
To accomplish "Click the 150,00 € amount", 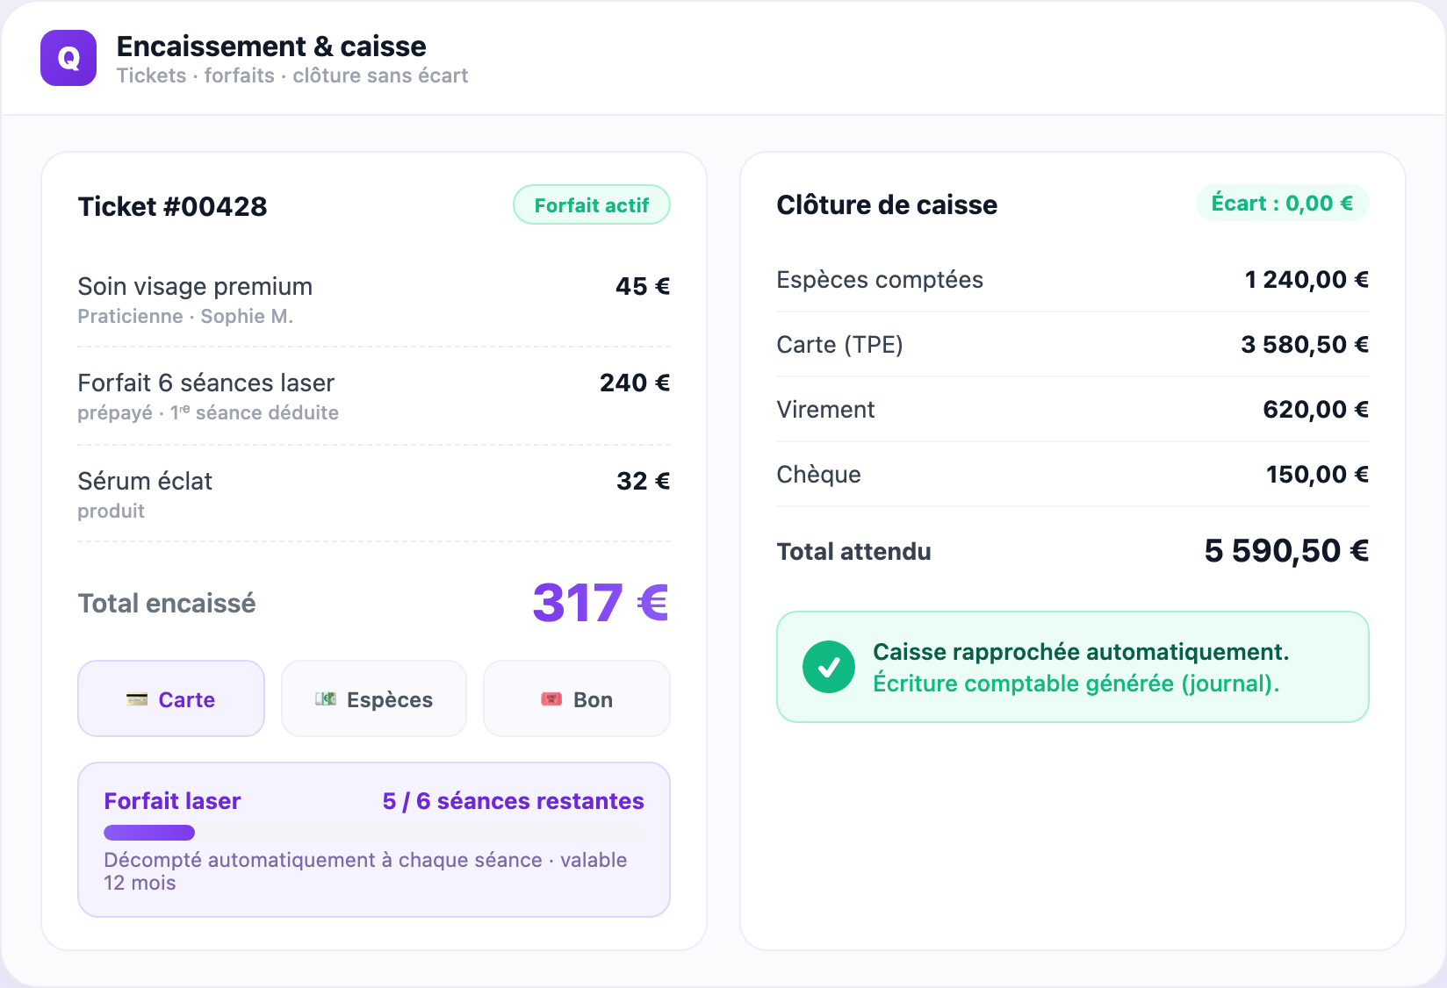I will pos(1317,474).
